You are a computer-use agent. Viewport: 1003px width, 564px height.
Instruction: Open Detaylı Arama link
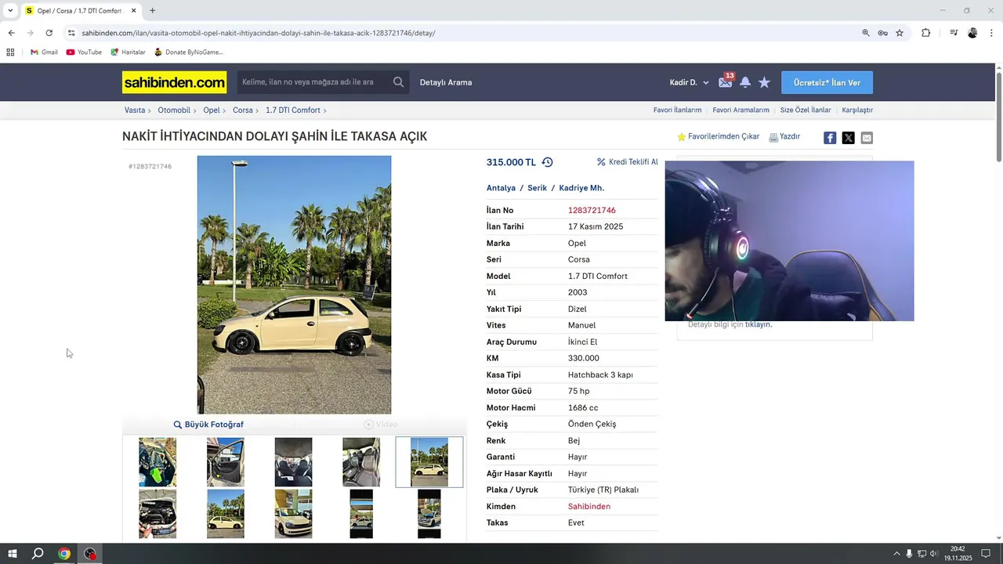pyautogui.click(x=446, y=82)
